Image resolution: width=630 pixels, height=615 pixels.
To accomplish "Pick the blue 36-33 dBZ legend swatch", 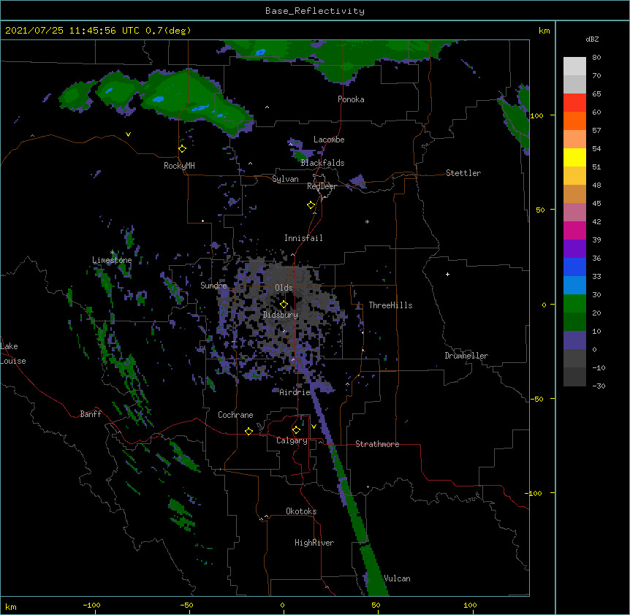I will 574,267.
